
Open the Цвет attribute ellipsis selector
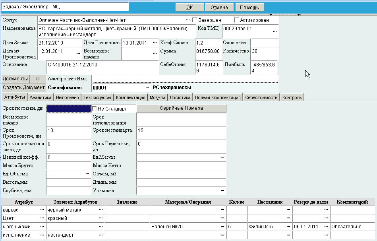pyautogui.click(x=42, y=218)
